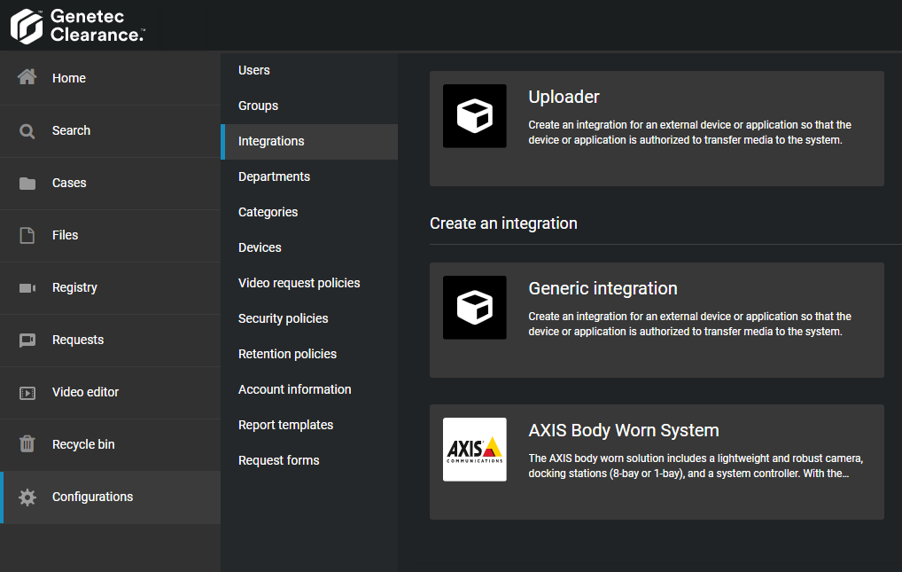The image size is (902, 572).
Task: Click the Configurations gear icon
Action: click(x=27, y=498)
